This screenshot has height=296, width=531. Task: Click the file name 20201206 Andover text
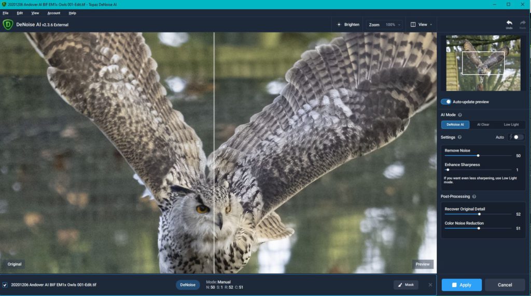53,285
